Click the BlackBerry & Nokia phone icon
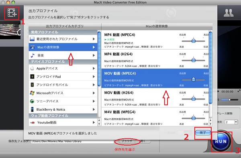The image size is (241, 158). 32,109
